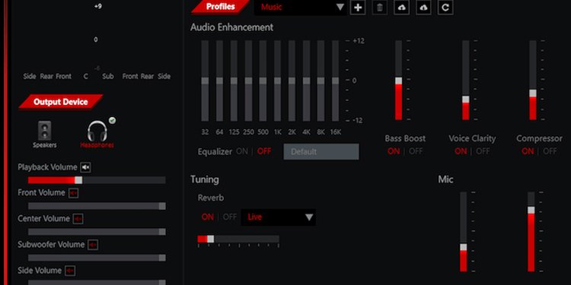Adjust the 2K equalizer band slider
The width and height of the screenshot is (571, 285).
pos(292,81)
